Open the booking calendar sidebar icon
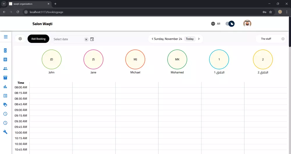Screen dimensions: 291x154 pos(5,50)
